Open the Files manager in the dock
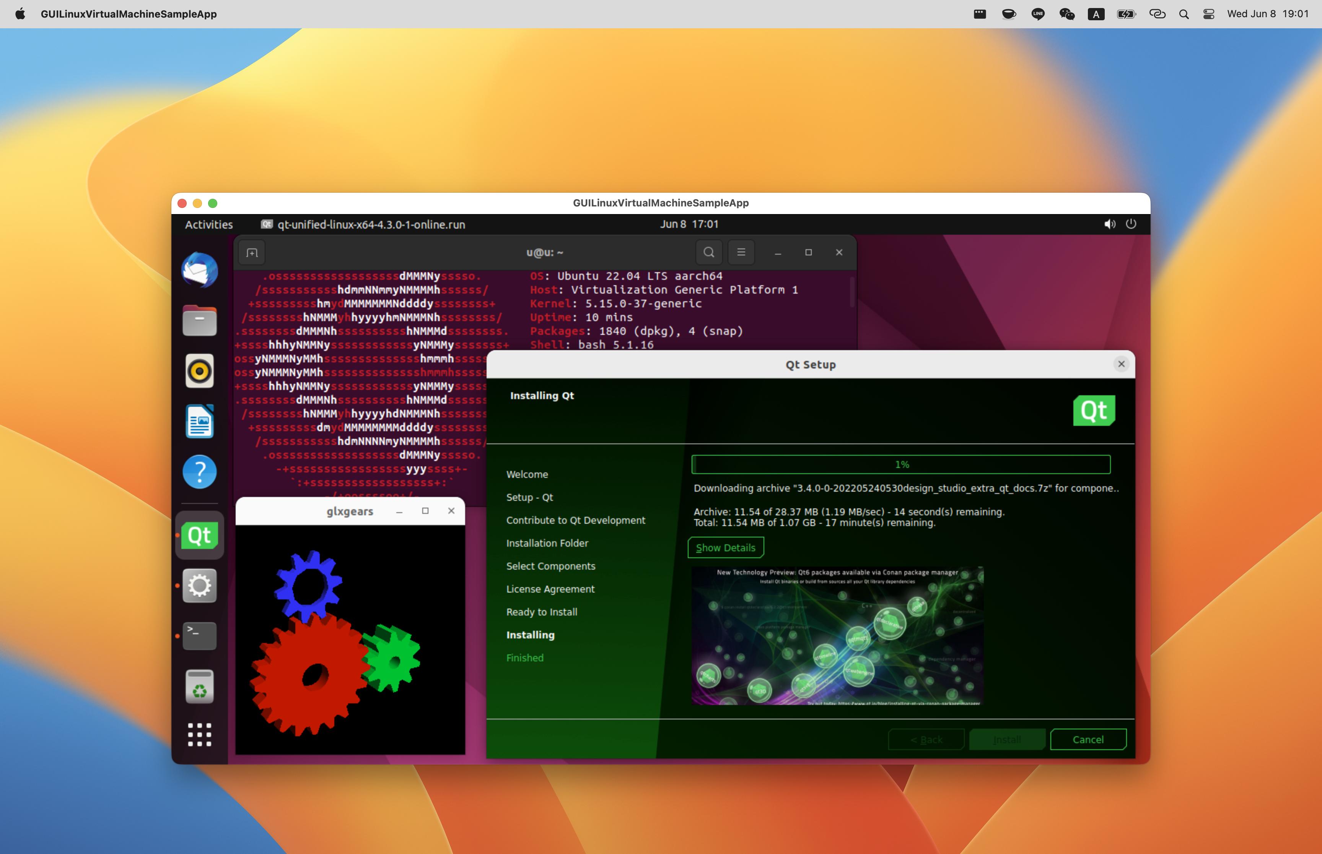The image size is (1322, 854). [200, 320]
